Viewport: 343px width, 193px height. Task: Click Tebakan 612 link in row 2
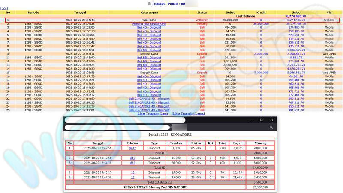[132, 158]
